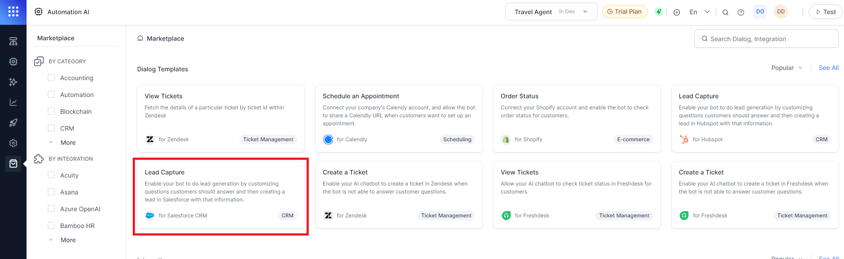Open the Lead Capture Salesforce template card
The image size is (844, 259).
point(221,195)
